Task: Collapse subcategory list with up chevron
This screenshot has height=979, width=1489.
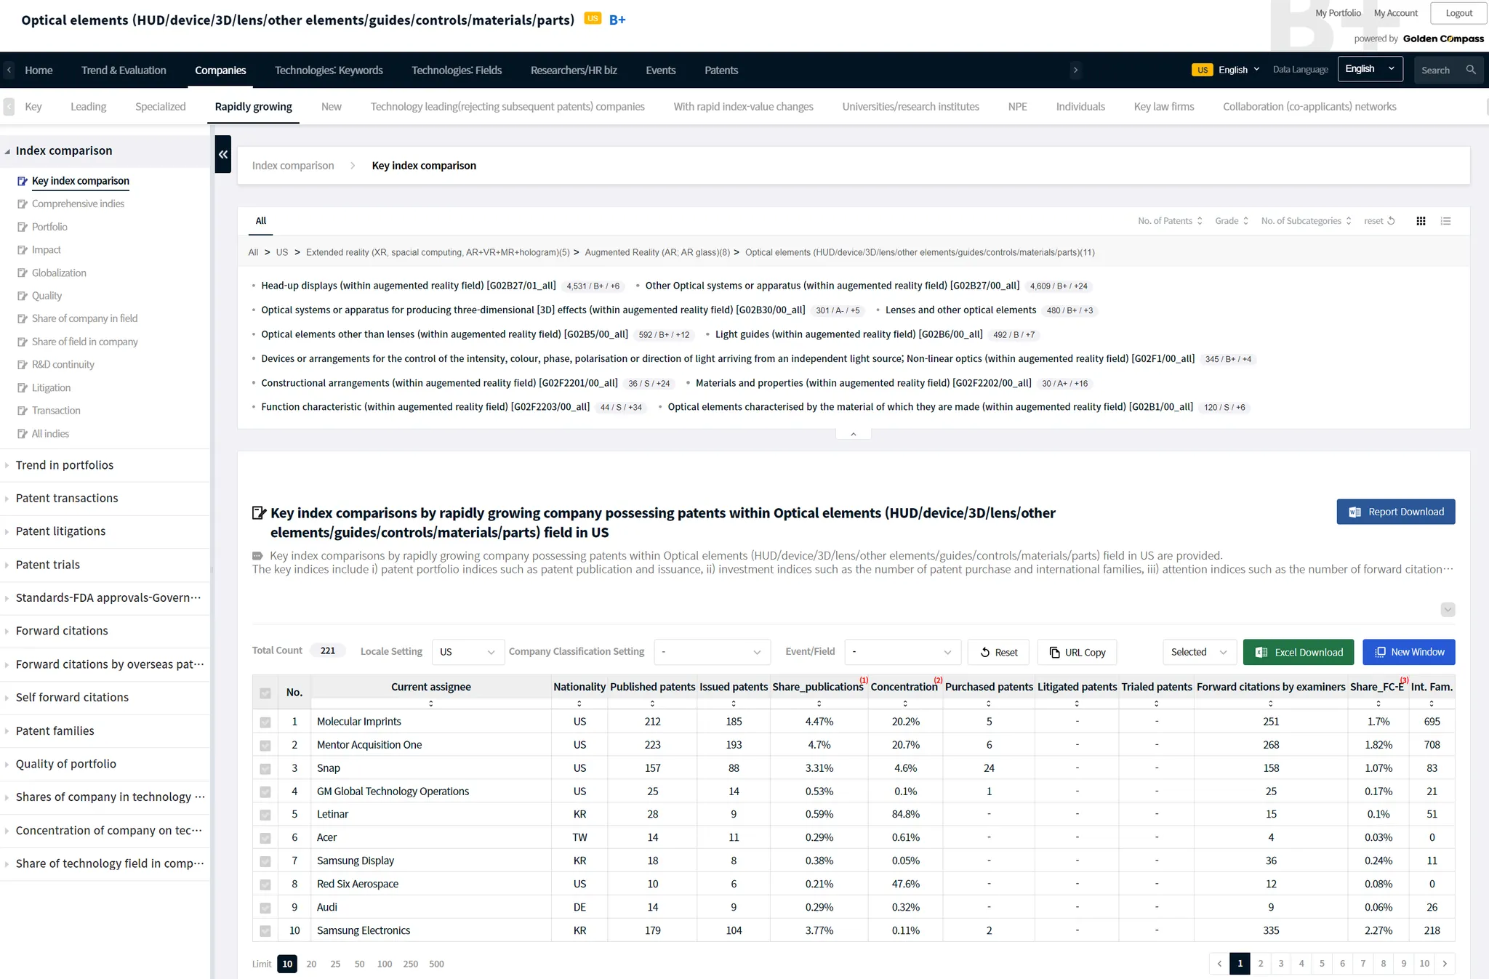Action: pos(854,434)
